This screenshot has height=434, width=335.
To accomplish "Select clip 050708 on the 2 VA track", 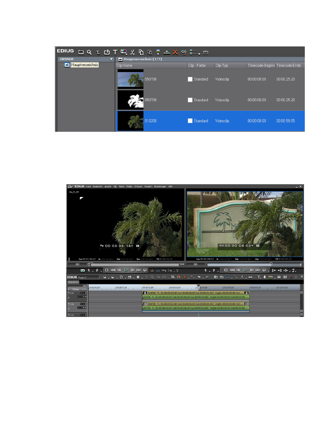I will [196, 304].
